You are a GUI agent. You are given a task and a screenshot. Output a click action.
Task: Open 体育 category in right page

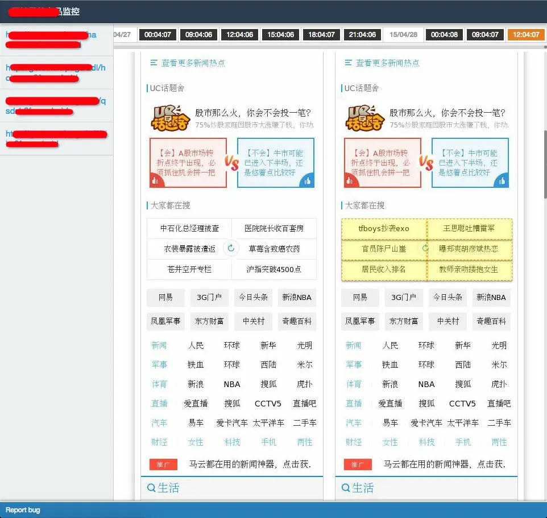click(354, 384)
